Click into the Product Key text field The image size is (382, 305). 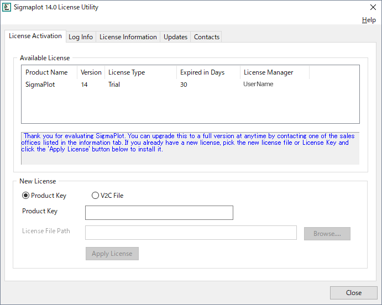point(159,213)
